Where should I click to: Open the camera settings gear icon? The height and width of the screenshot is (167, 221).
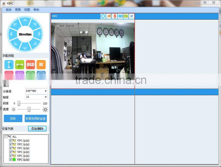click(103, 16)
